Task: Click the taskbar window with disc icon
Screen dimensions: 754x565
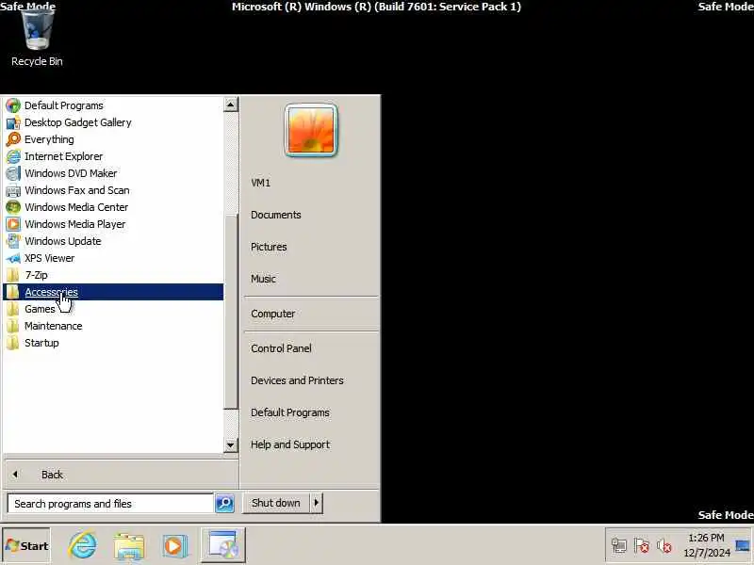Action: 222,545
